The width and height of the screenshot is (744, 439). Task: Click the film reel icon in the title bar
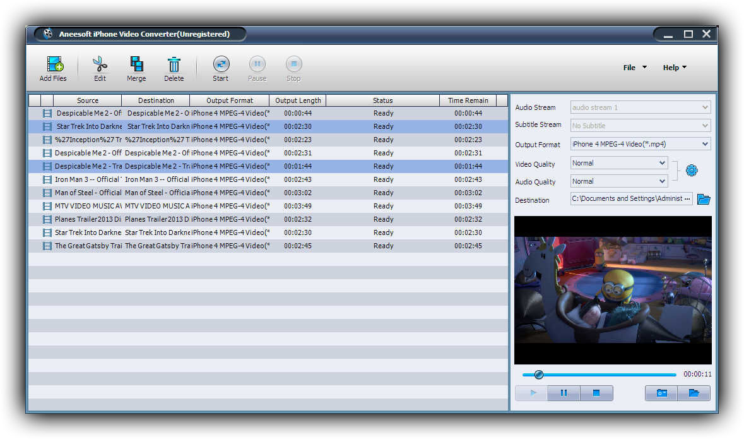48,33
